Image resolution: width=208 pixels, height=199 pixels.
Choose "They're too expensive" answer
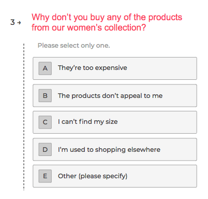(93, 68)
